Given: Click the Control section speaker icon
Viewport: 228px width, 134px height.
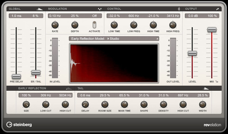Looking at the screenshot, I should pos(179,9).
